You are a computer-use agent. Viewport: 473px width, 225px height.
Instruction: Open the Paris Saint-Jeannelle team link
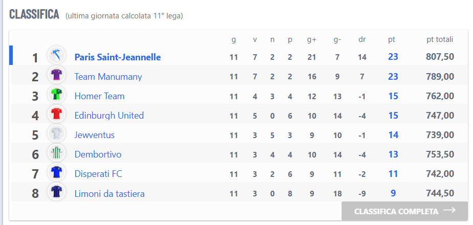tap(118, 57)
